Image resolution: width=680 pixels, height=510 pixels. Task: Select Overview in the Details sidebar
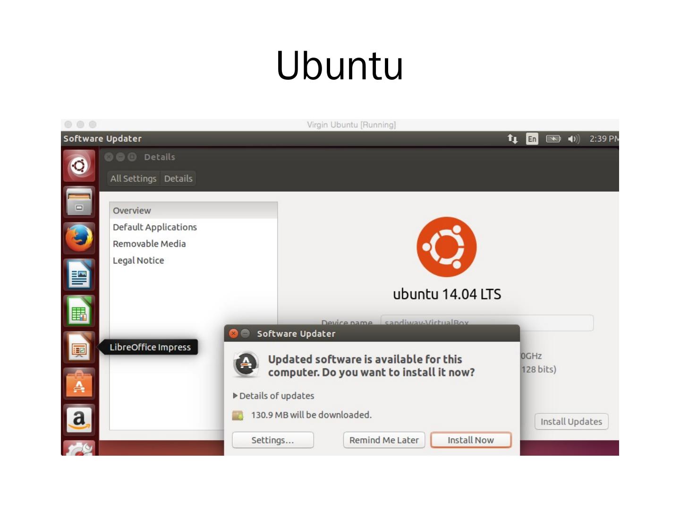click(x=194, y=211)
